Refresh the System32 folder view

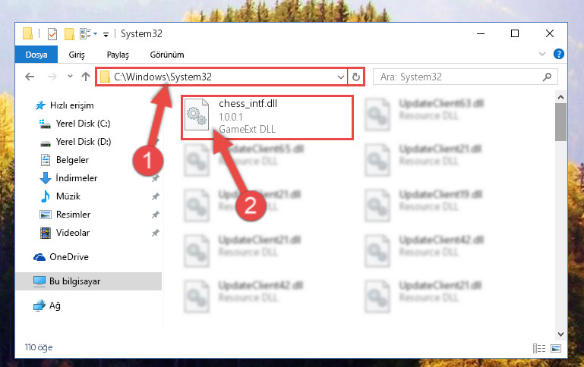(x=356, y=77)
